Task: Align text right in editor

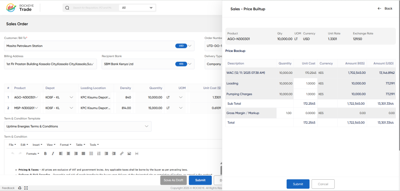Action: (76, 154)
